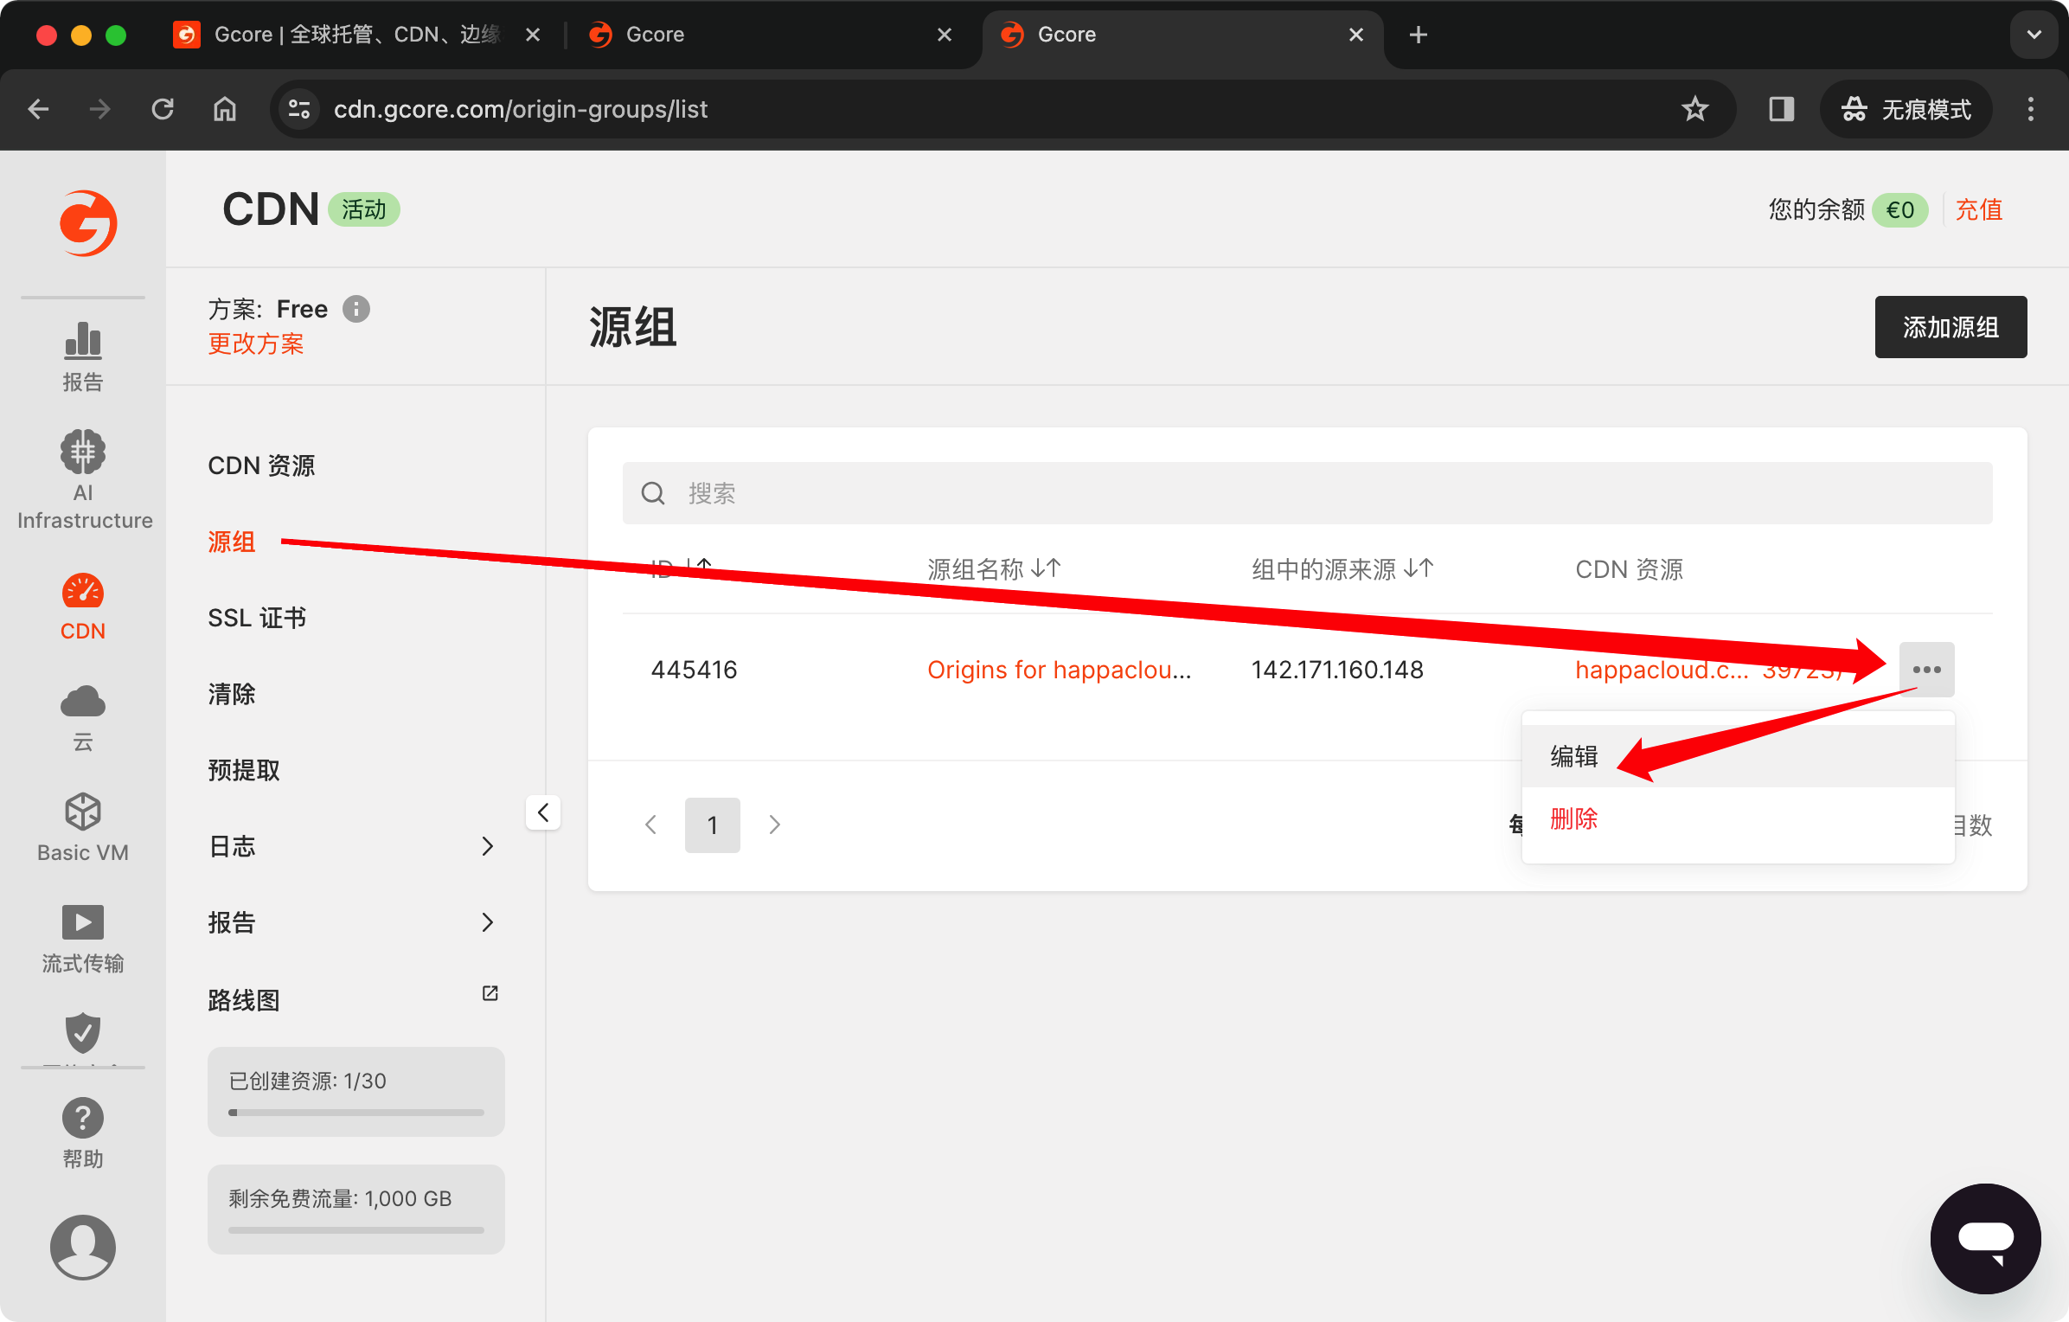Image resolution: width=2069 pixels, height=1322 pixels.
Task: Open external link icon next to 路线图
Action: click(x=490, y=993)
